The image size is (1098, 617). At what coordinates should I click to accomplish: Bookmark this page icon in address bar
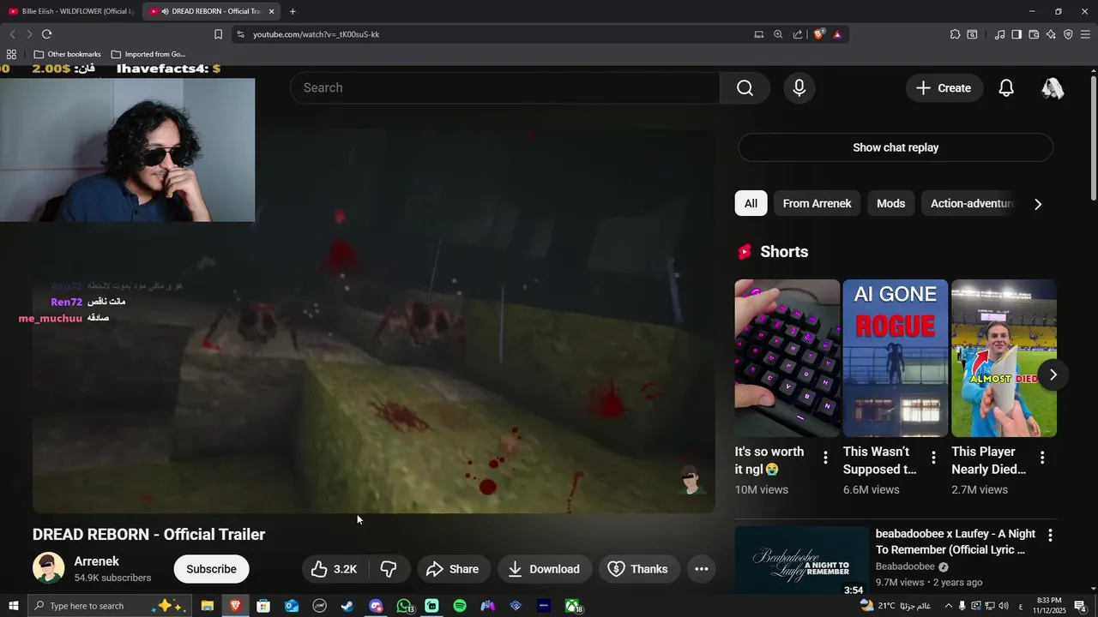point(218,34)
